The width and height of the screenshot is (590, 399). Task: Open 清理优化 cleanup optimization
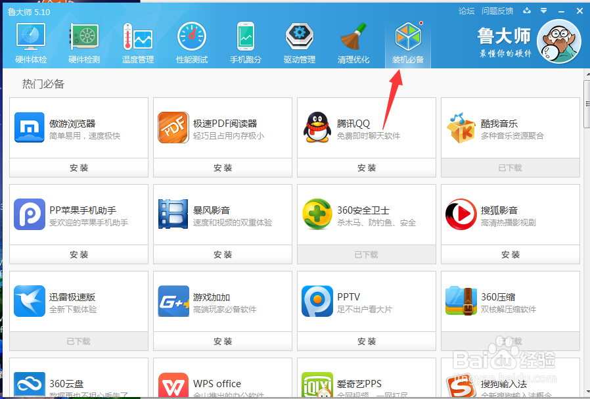[353, 43]
